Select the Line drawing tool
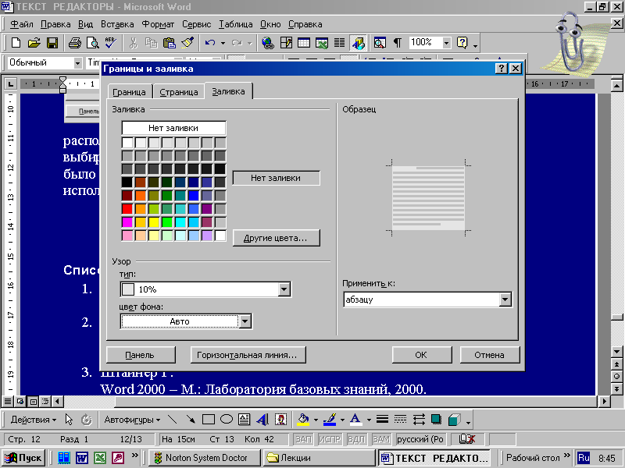 coord(172,419)
